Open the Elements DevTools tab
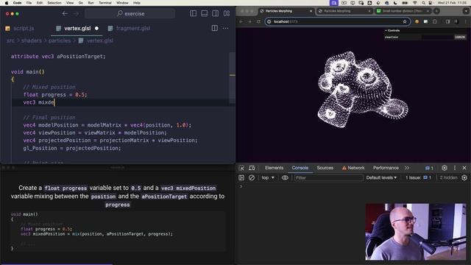The image size is (471, 265). pos(274,168)
